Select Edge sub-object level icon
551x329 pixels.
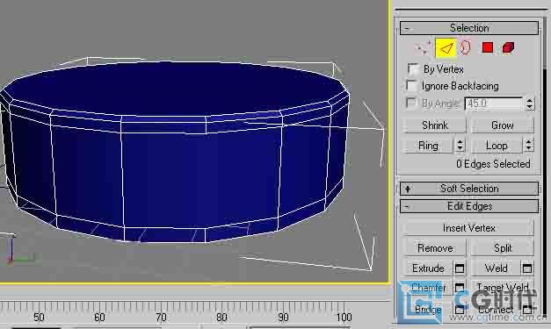(x=446, y=48)
